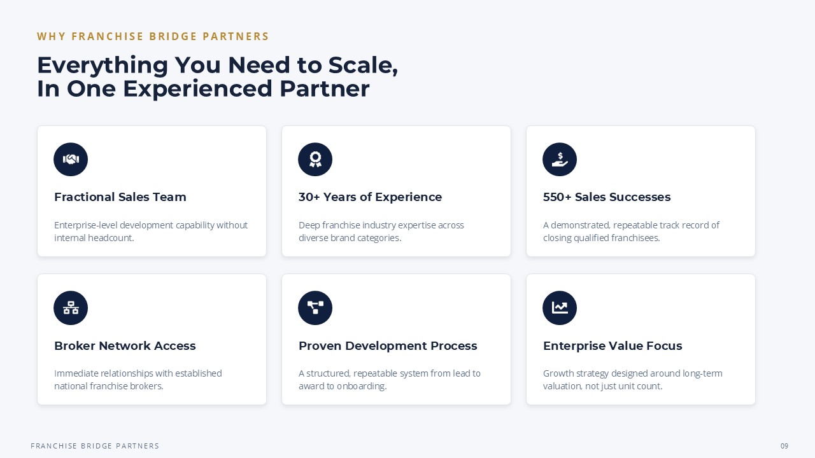Click the Growth strategy long-term valuation description
815x458 pixels.
tap(633, 380)
